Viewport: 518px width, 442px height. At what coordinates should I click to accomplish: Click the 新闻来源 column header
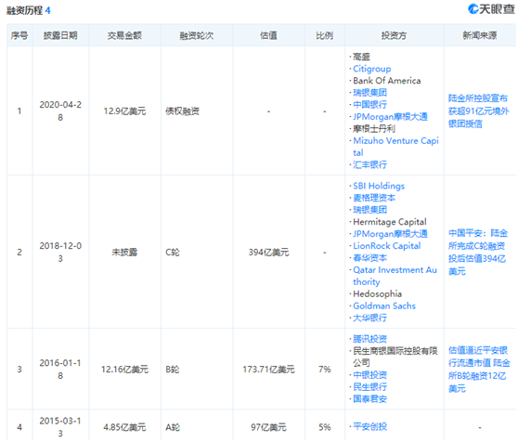480,35
